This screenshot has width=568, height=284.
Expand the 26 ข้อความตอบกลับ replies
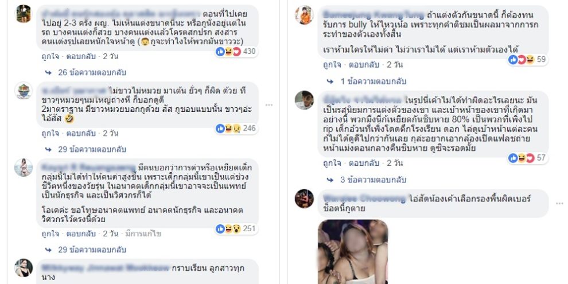click(85, 72)
